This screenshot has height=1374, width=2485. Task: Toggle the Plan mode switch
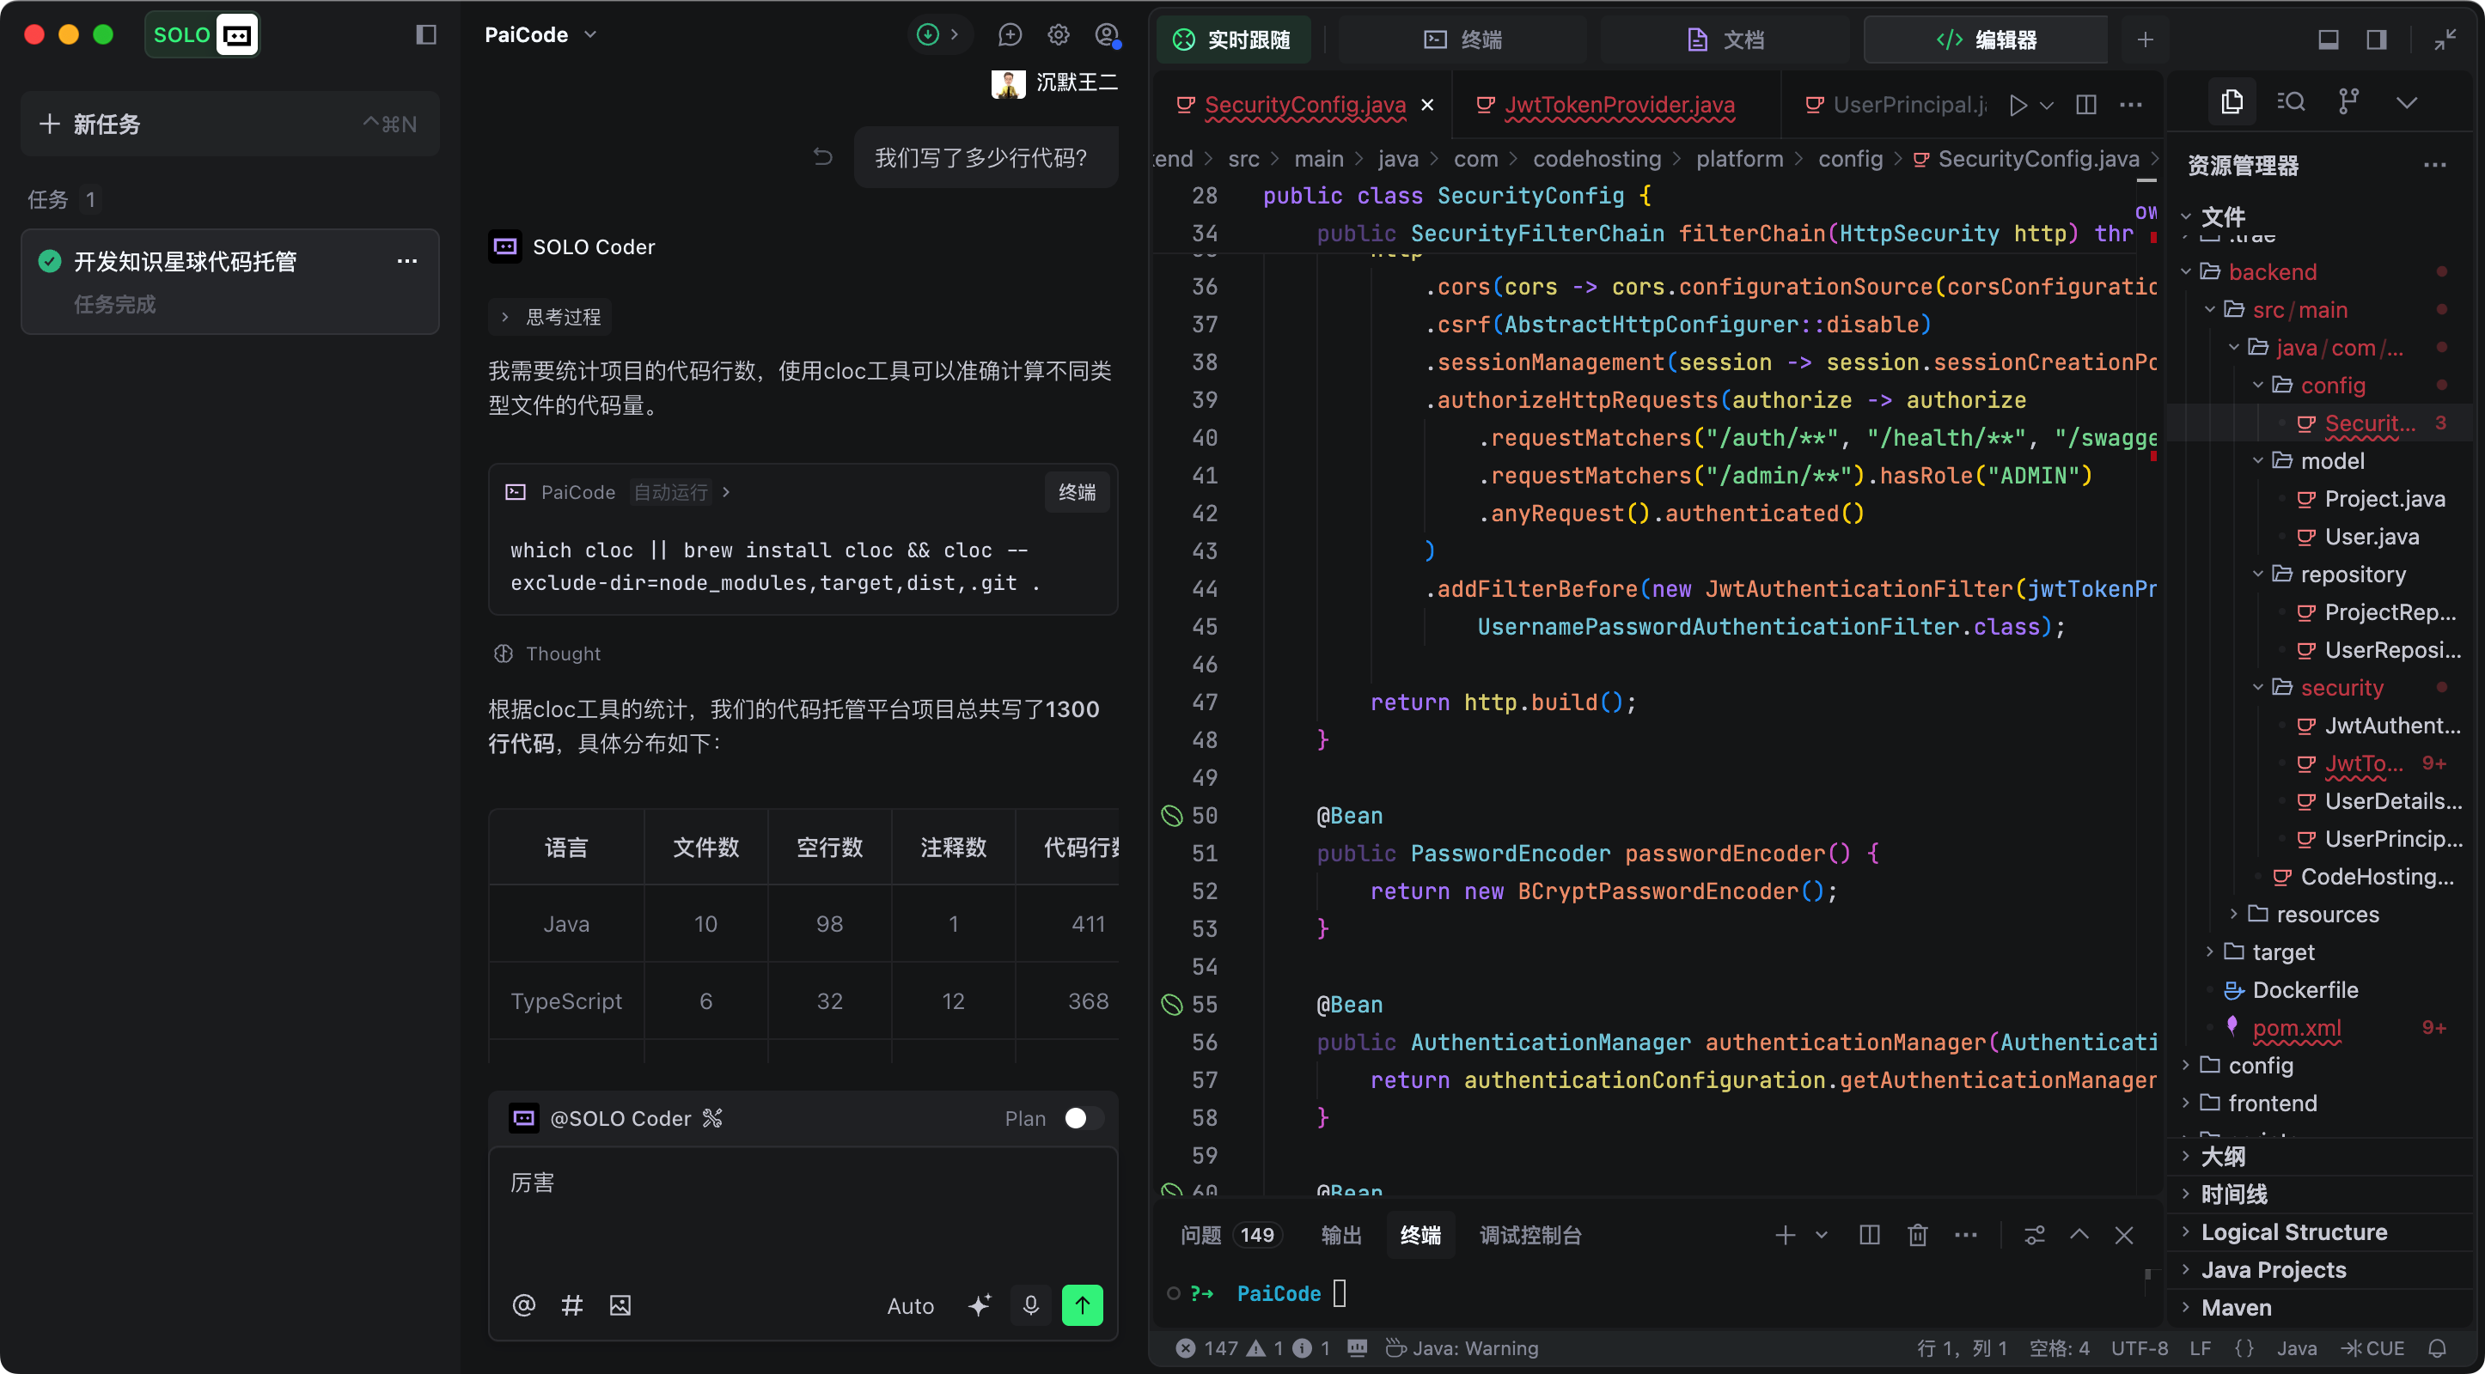point(1084,1118)
